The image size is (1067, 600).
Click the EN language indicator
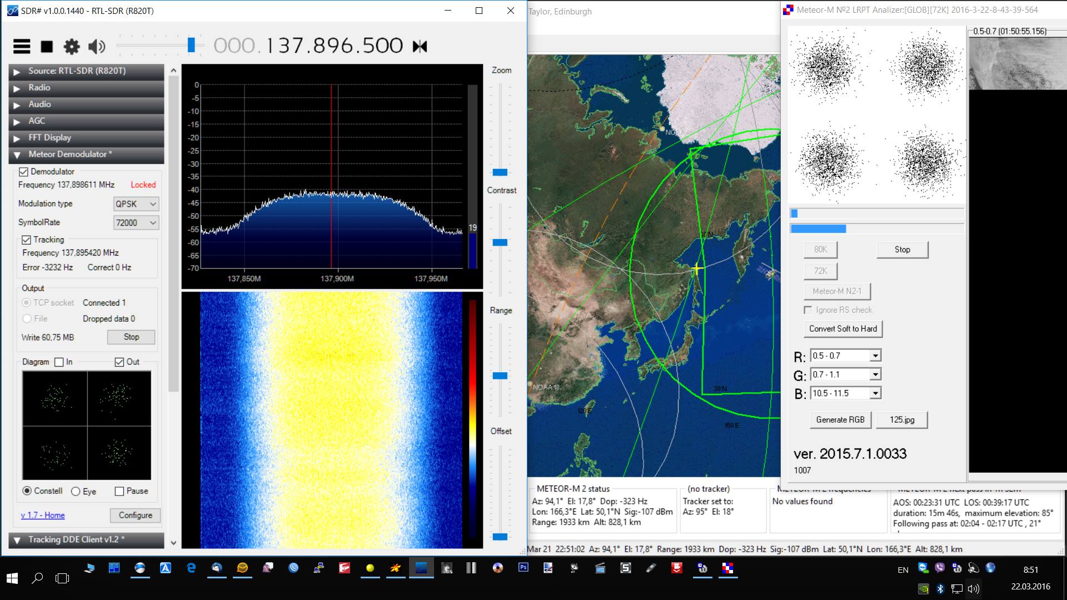[903, 570]
